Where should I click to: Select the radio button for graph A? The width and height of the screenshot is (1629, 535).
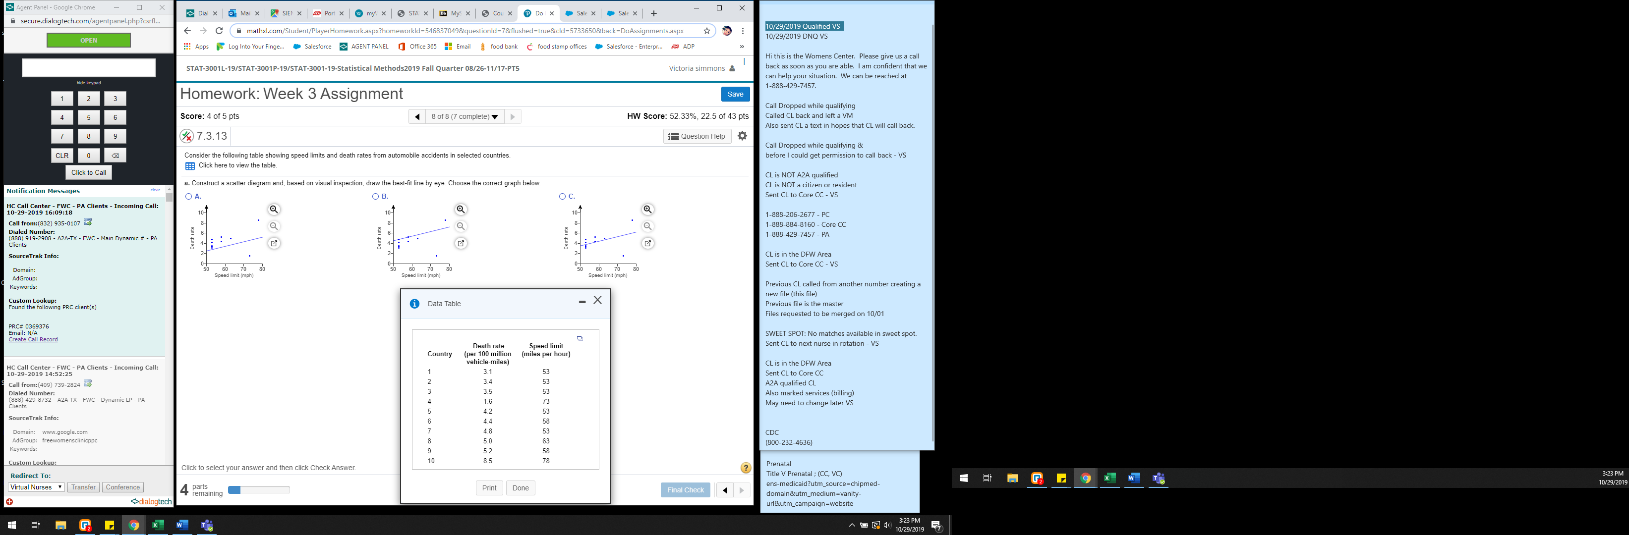(x=188, y=196)
